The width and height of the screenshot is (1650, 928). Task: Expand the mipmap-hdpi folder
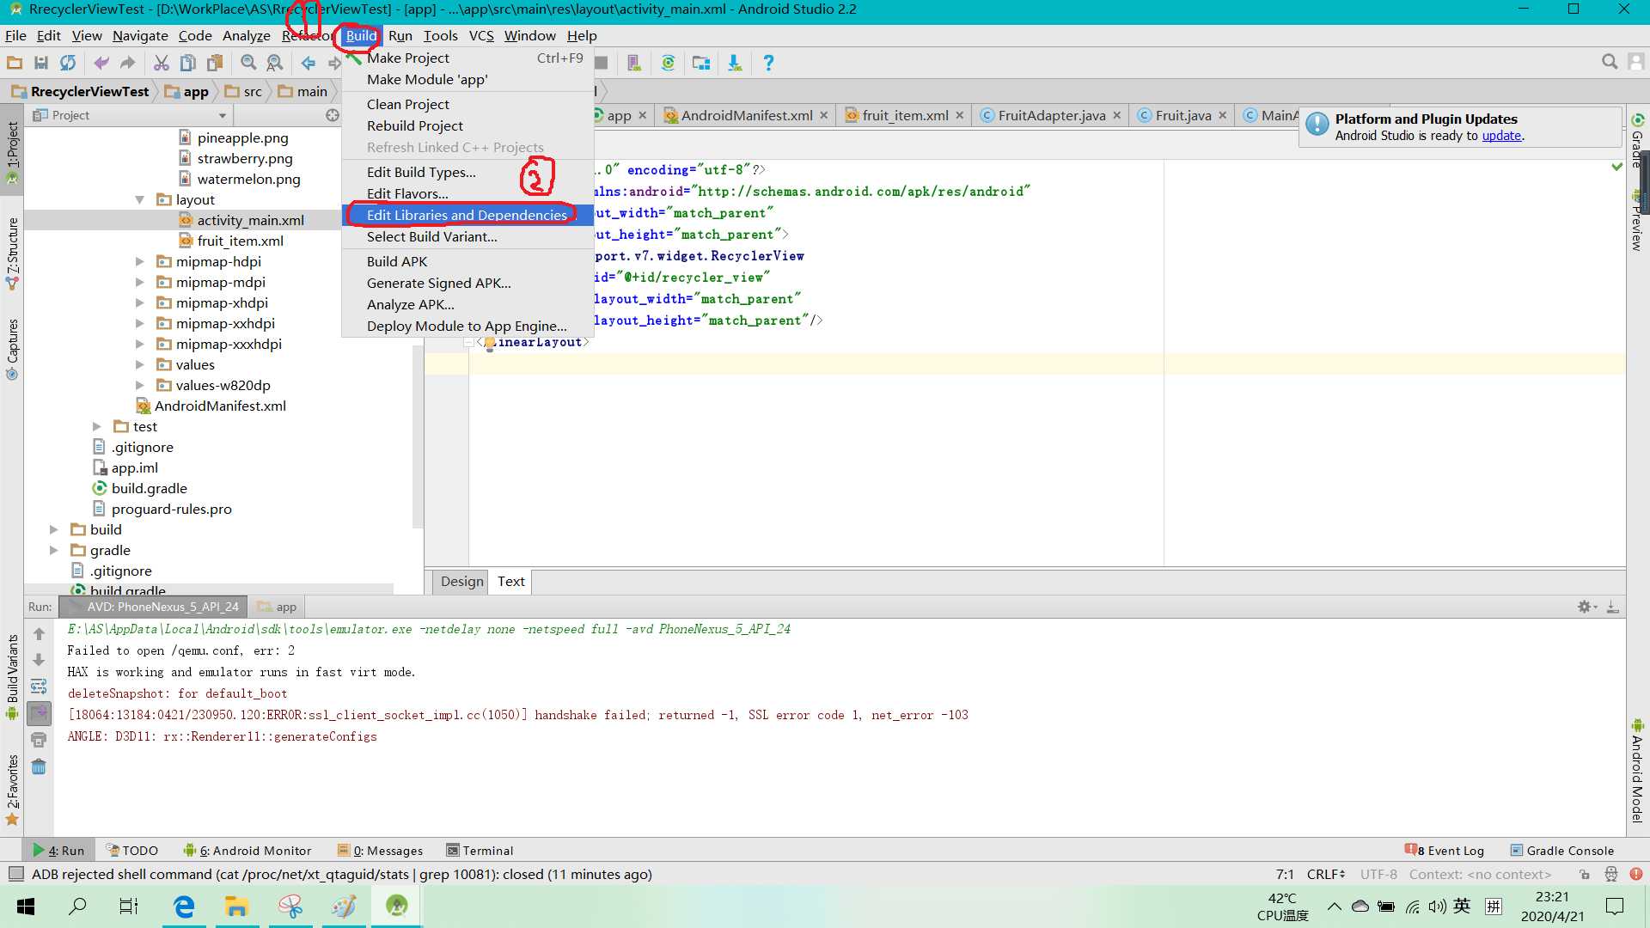click(x=139, y=262)
